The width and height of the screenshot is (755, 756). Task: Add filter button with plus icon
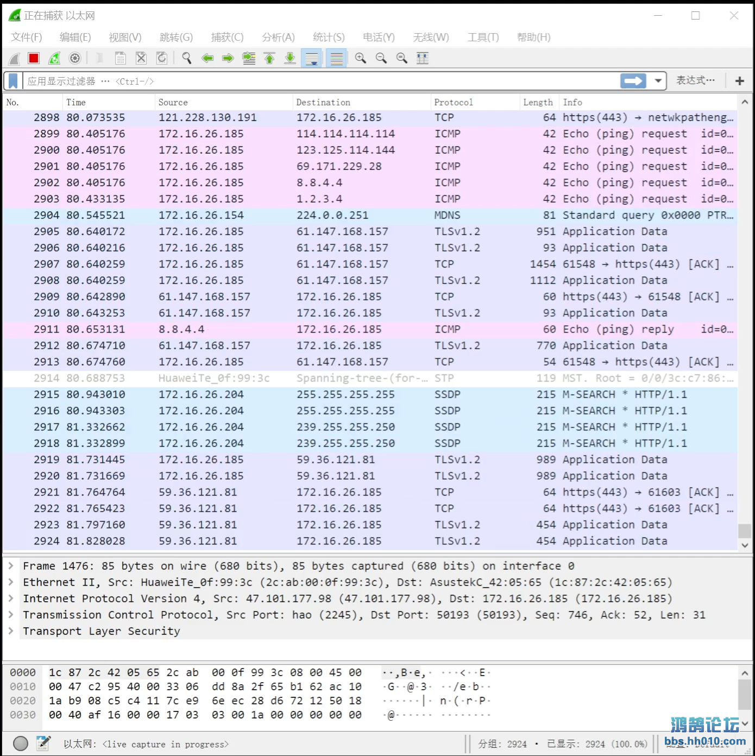click(x=739, y=81)
